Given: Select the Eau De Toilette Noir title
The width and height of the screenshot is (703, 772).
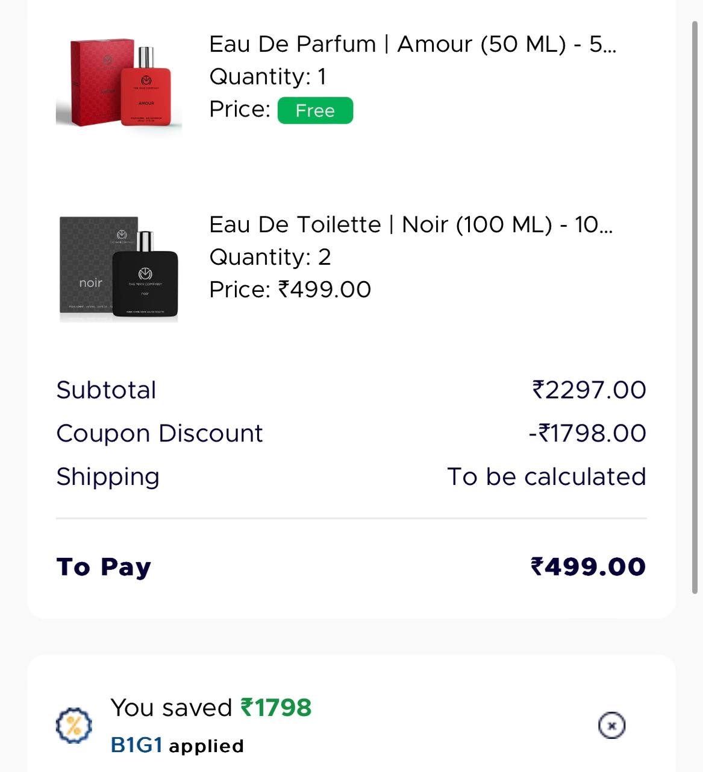Looking at the screenshot, I should 411,224.
